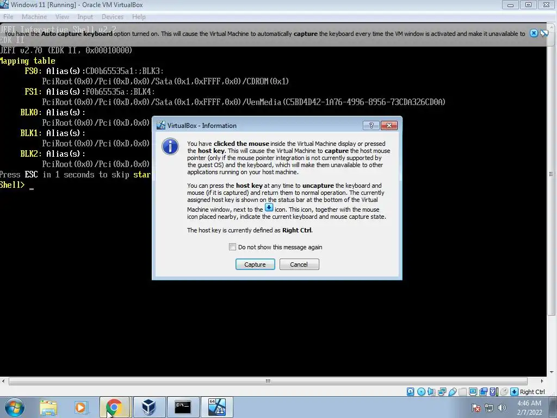
Task: Click the network adapters status icon
Action: (442, 392)
